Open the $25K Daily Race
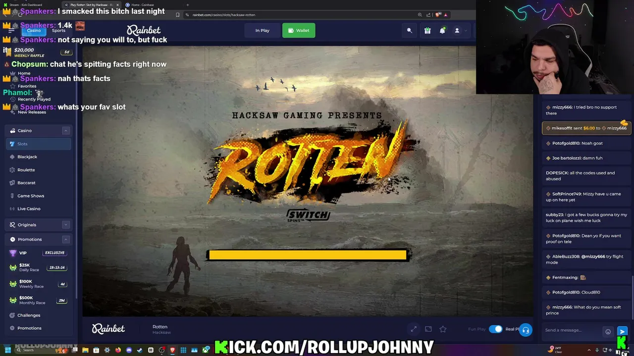This screenshot has width=634, height=356. point(38,267)
